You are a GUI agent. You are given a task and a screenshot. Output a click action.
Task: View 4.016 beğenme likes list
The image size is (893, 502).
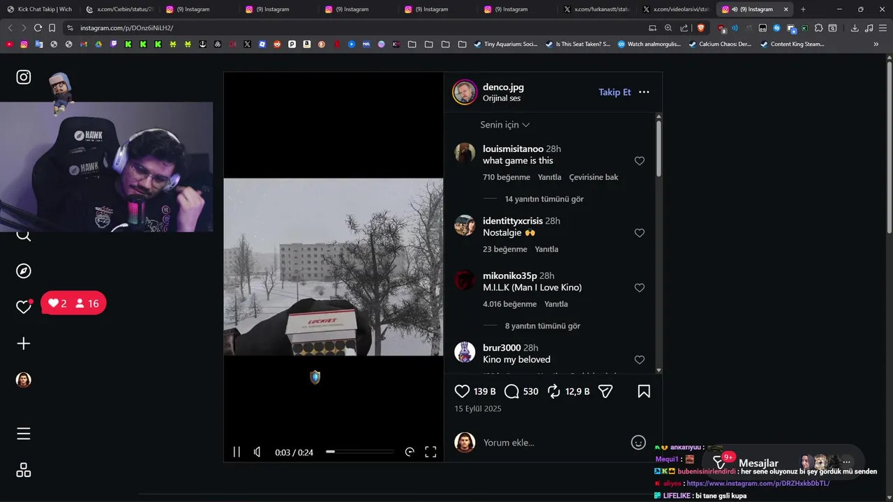(510, 304)
